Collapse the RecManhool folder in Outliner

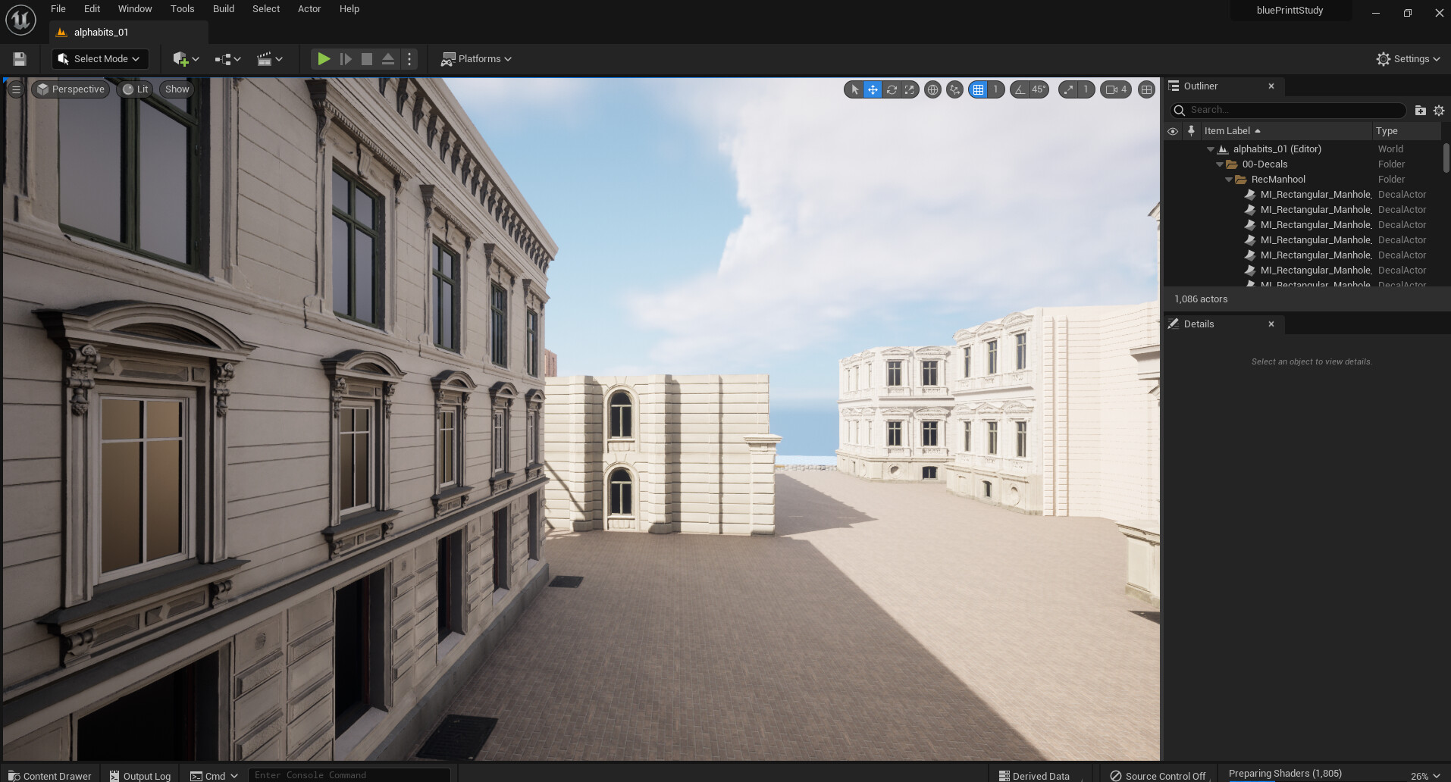[1229, 179]
